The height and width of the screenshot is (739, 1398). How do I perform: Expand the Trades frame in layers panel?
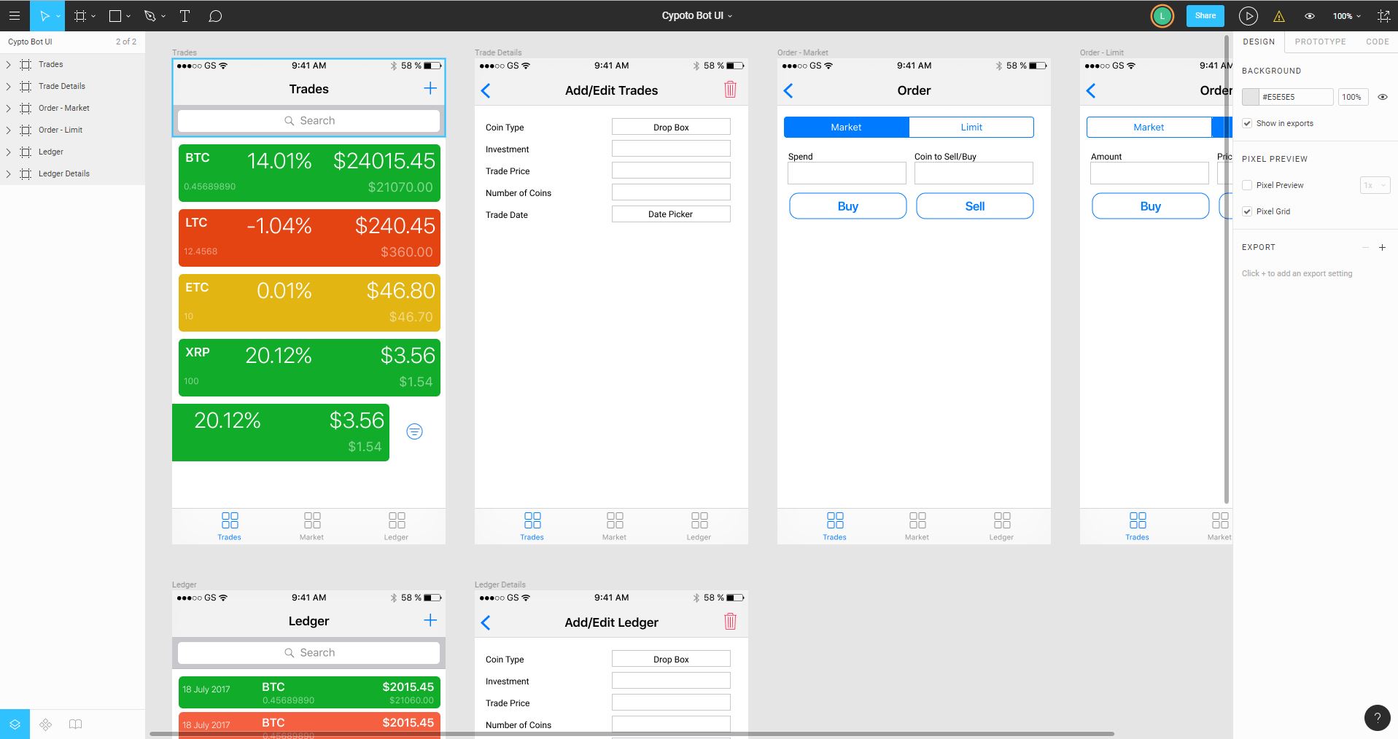(8, 64)
